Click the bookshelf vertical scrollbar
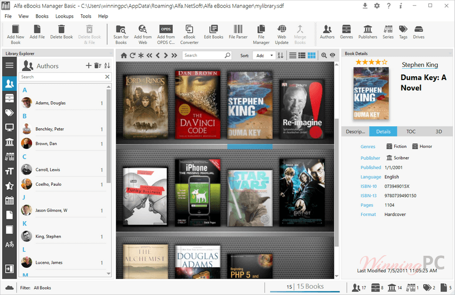The height and width of the screenshot is (295, 455). coord(337,182)
